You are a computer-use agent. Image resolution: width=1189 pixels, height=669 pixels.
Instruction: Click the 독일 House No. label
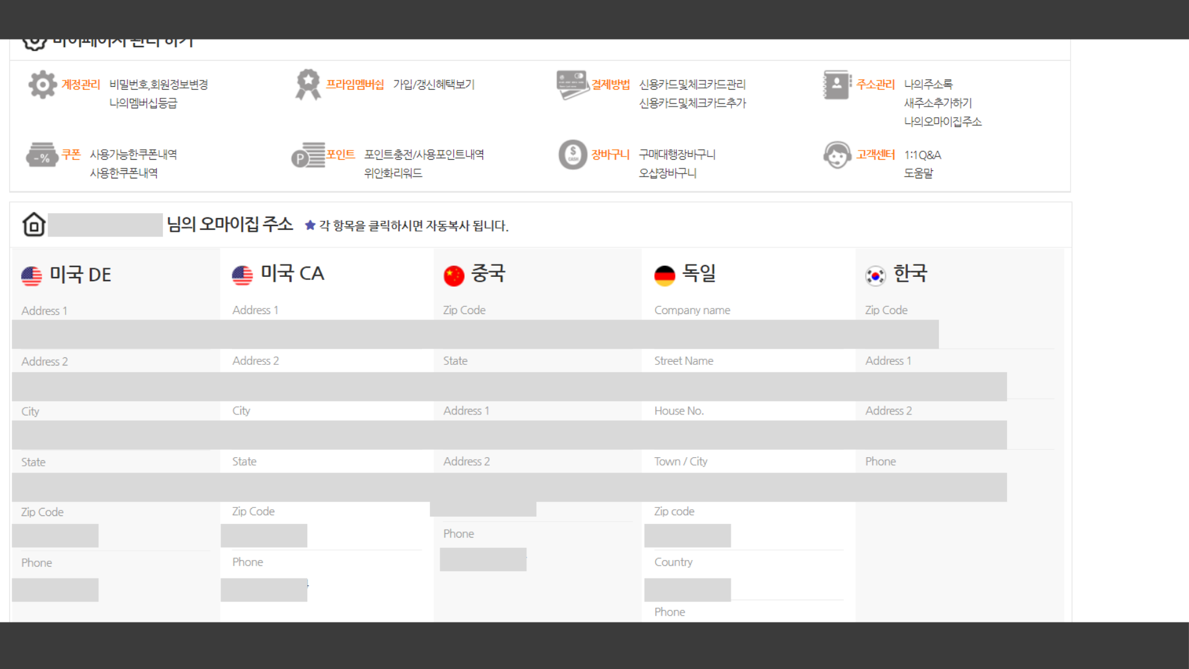(679, 411)
